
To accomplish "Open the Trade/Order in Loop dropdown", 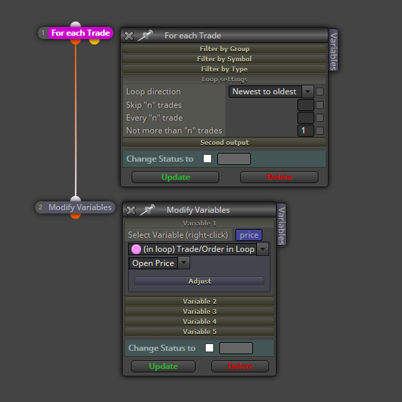I will (198, 249).
